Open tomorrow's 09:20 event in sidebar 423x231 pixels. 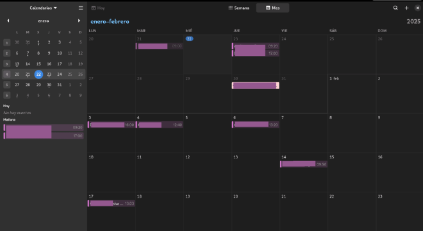[x=44, y=128]
